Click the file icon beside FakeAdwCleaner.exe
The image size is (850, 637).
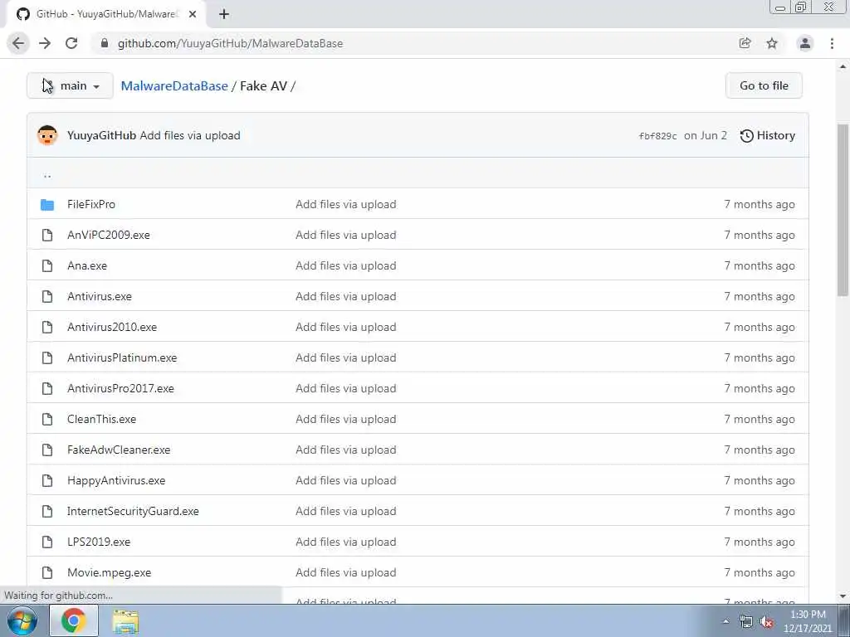click(47, 450)
